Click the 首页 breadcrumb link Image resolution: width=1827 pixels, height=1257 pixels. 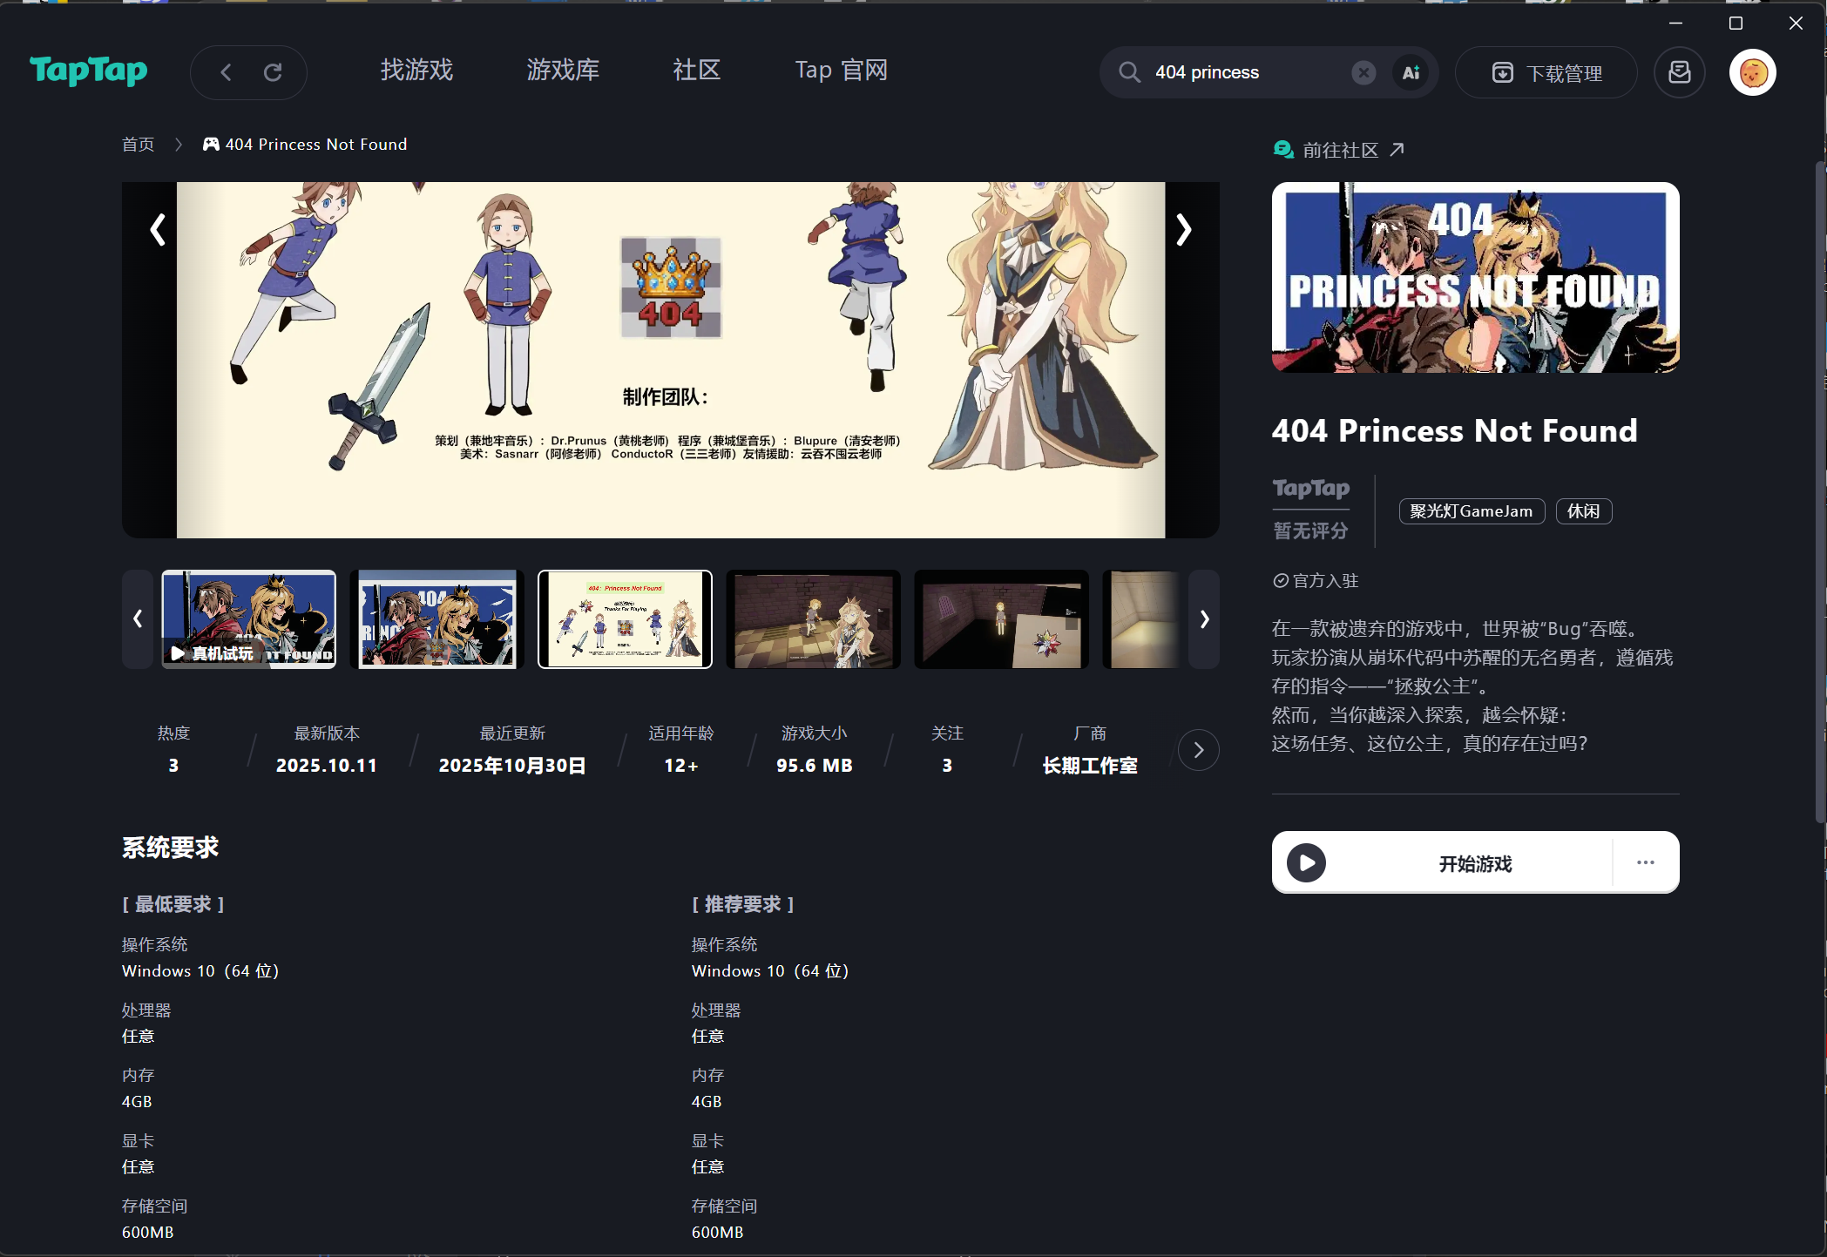coord(138,145)
